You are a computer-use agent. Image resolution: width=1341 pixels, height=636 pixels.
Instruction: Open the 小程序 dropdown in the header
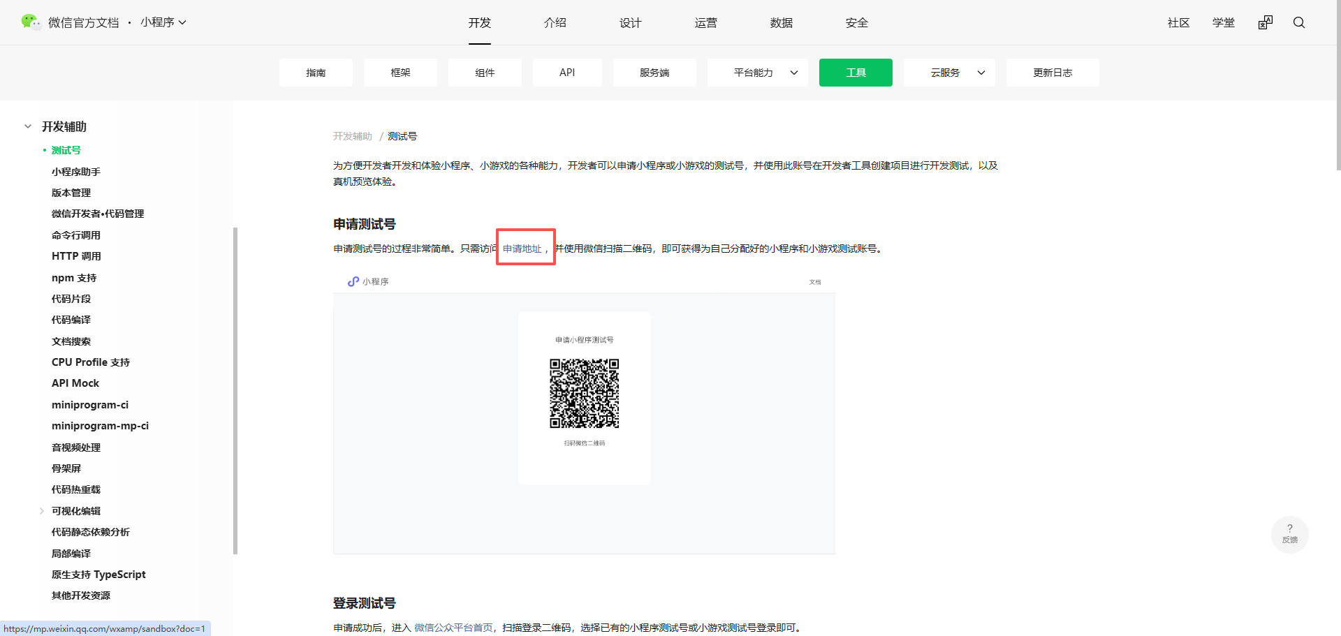click(x=163, y=22)
